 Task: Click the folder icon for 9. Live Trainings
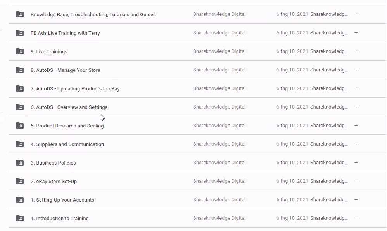pyautogui.click(x=20, y=51)
